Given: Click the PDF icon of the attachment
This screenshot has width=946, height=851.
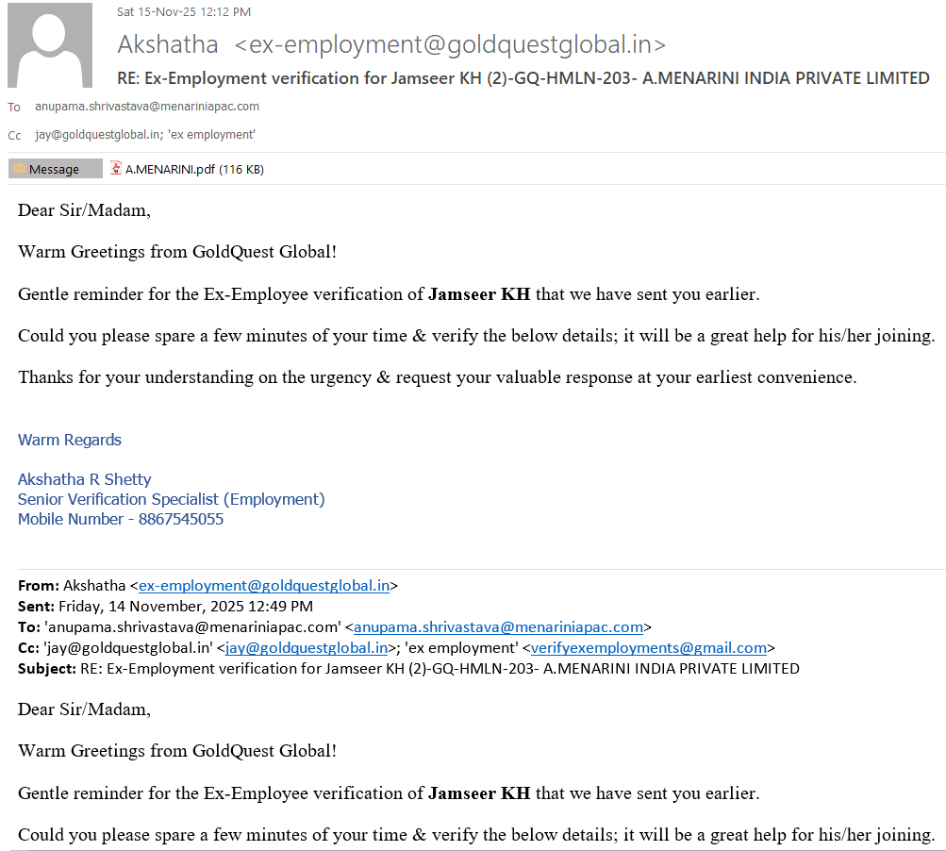Looking at the screenshot, I should pos(116,169).
